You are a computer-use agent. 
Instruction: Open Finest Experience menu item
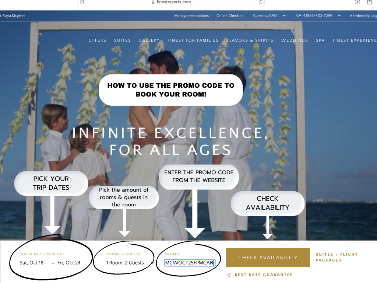[x=355, y=40]
